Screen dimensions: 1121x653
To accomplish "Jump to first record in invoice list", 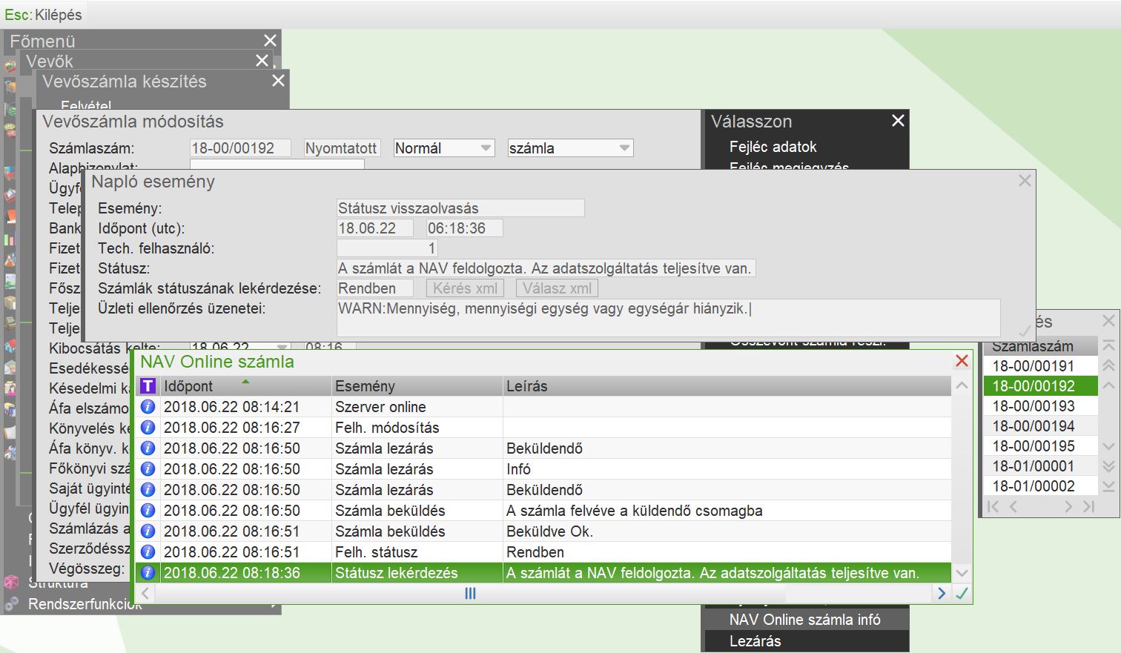I will point(993,507).
